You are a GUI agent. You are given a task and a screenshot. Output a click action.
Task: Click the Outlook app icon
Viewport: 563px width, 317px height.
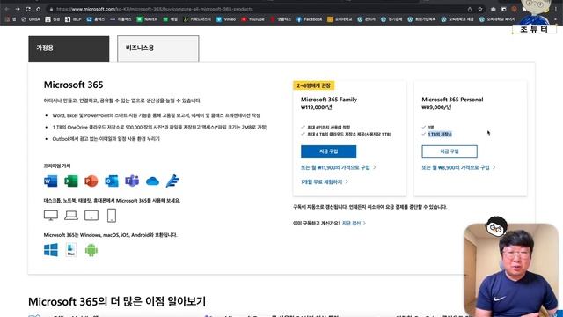coord(112,181)
